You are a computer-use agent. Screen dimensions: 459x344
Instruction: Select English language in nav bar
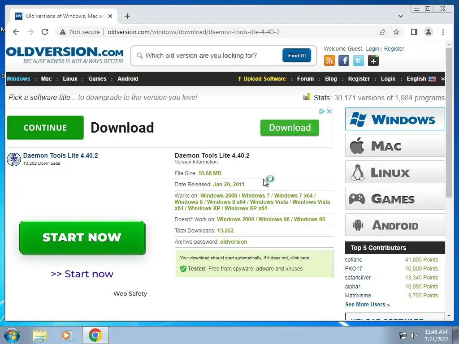[x=421, y=79]
